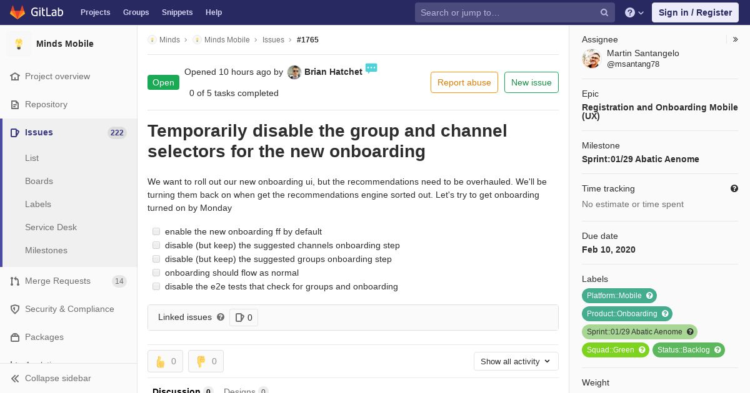Open the Show all activity dropdown
The width and height of the screenshot is (750, 393).
516,361
